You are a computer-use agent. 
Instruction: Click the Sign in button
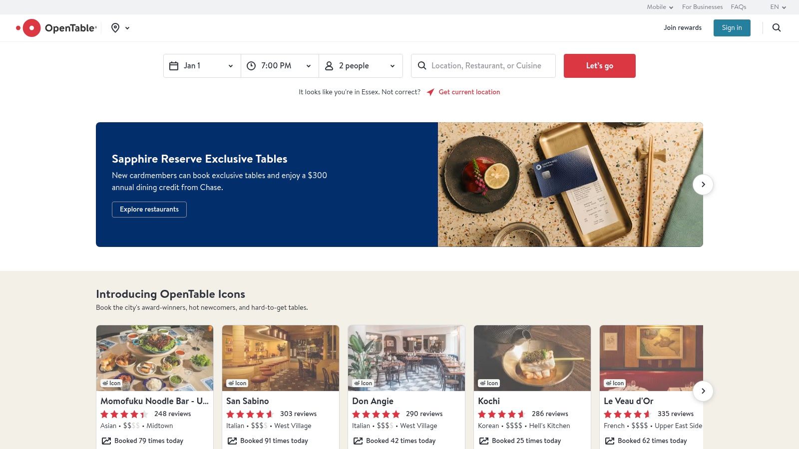pyautogui.click(x=732, y=28)
